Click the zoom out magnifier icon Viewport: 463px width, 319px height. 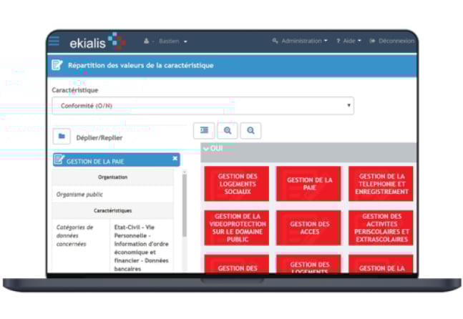tap(250, 130)
